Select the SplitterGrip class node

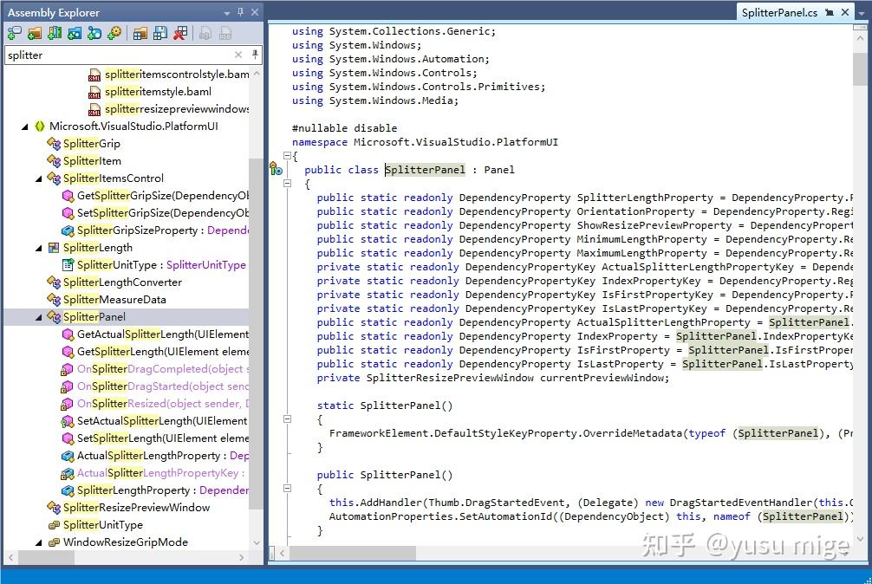coord(91,144)
